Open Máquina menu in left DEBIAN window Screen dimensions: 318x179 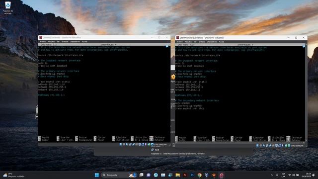coord(51,42)
